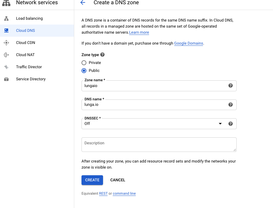Open the Zone type help tooltip icon
Screen dimensions: 273x208
pos(102,55)
